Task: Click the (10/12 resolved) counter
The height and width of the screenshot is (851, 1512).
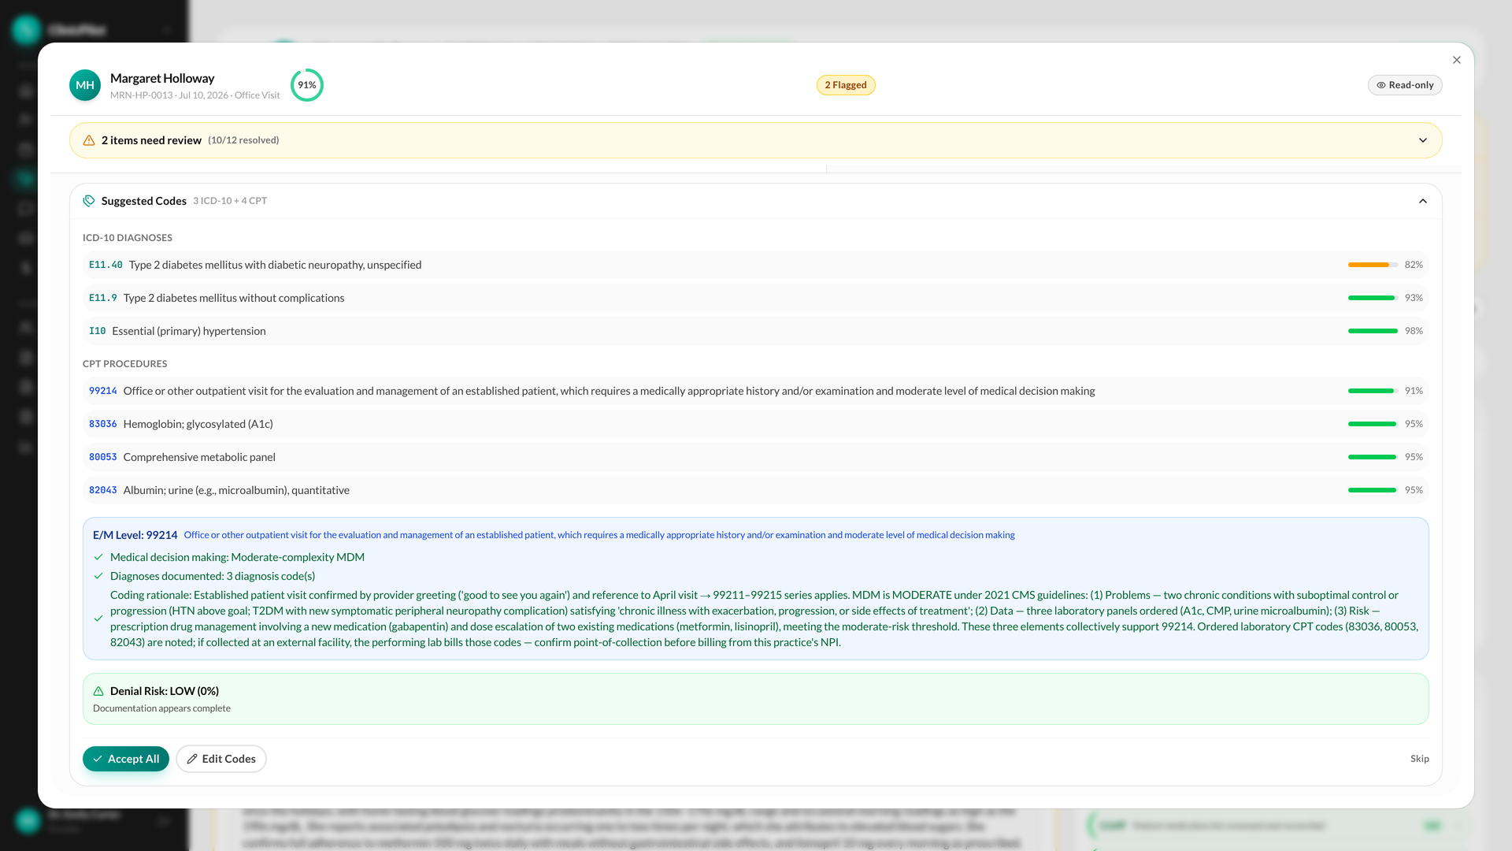Action: pos(243,140)
